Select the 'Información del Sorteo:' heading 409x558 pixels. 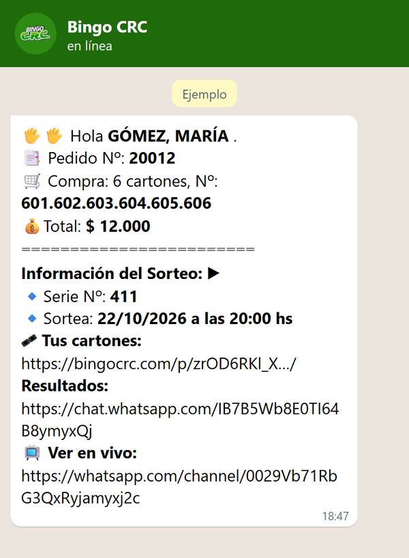click(112, 274)
